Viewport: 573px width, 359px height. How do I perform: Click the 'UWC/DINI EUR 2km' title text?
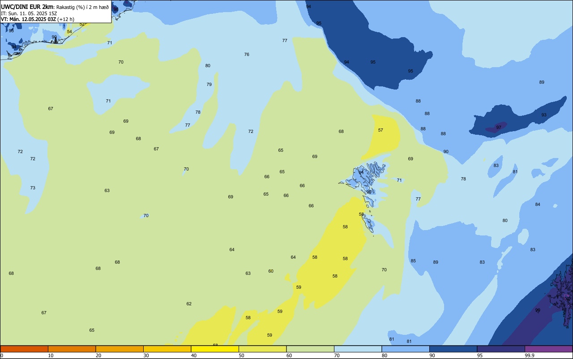(27, 7)
